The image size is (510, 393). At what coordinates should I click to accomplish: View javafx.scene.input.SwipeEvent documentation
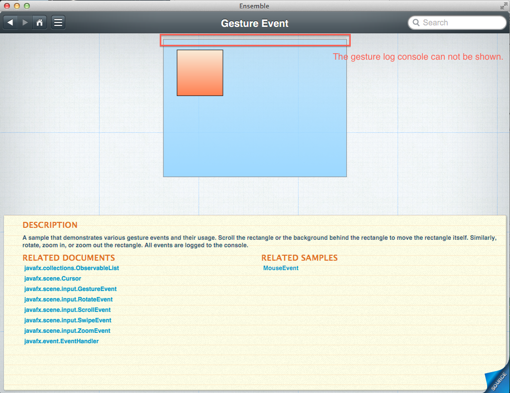[x=68, y=320]
